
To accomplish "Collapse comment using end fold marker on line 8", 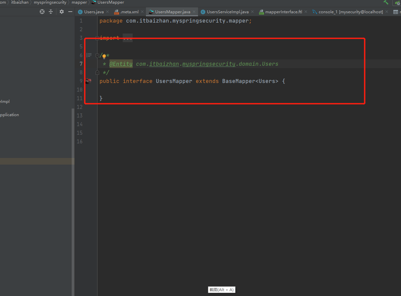I will [x=97, y=72].
